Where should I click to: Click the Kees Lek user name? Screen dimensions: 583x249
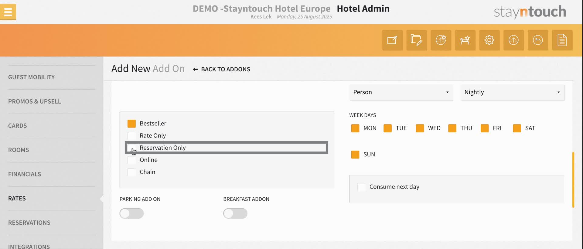261,17
